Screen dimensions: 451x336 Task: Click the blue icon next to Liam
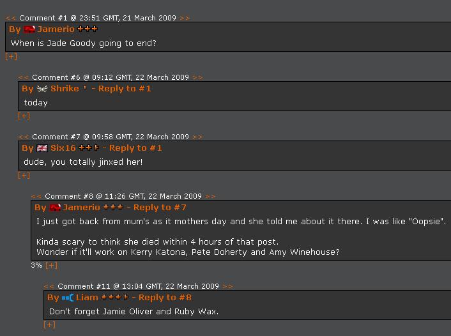pos(68,298)
